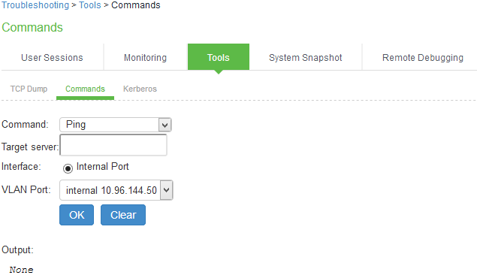Open the VLAN Port select showing internal 10.96.144.50
The image size is (477, 275).
[116, 190]
